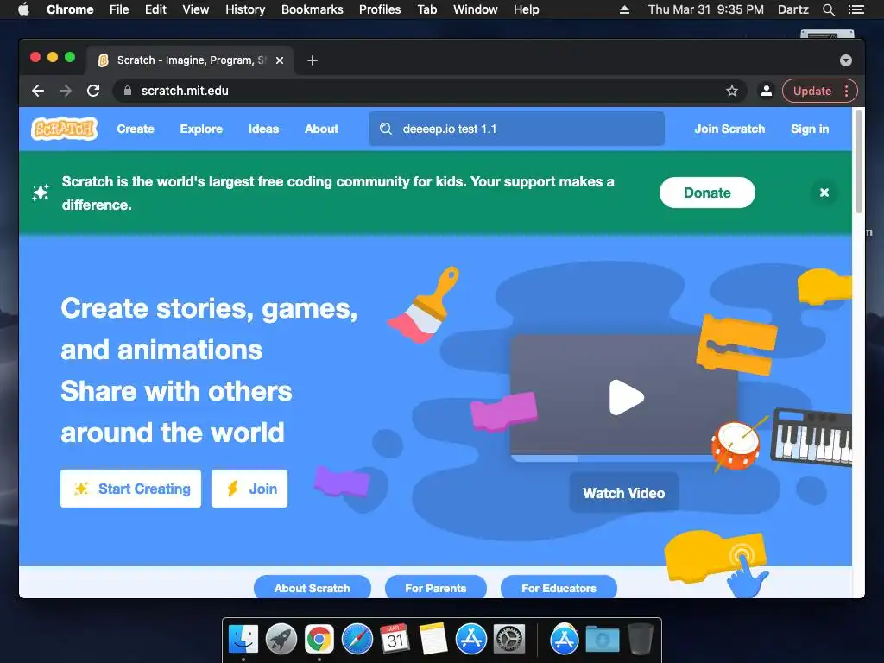884x663 pixels.
Task: Open the Profiles menu
Action: pyautogui.click(x=380, y=9)
